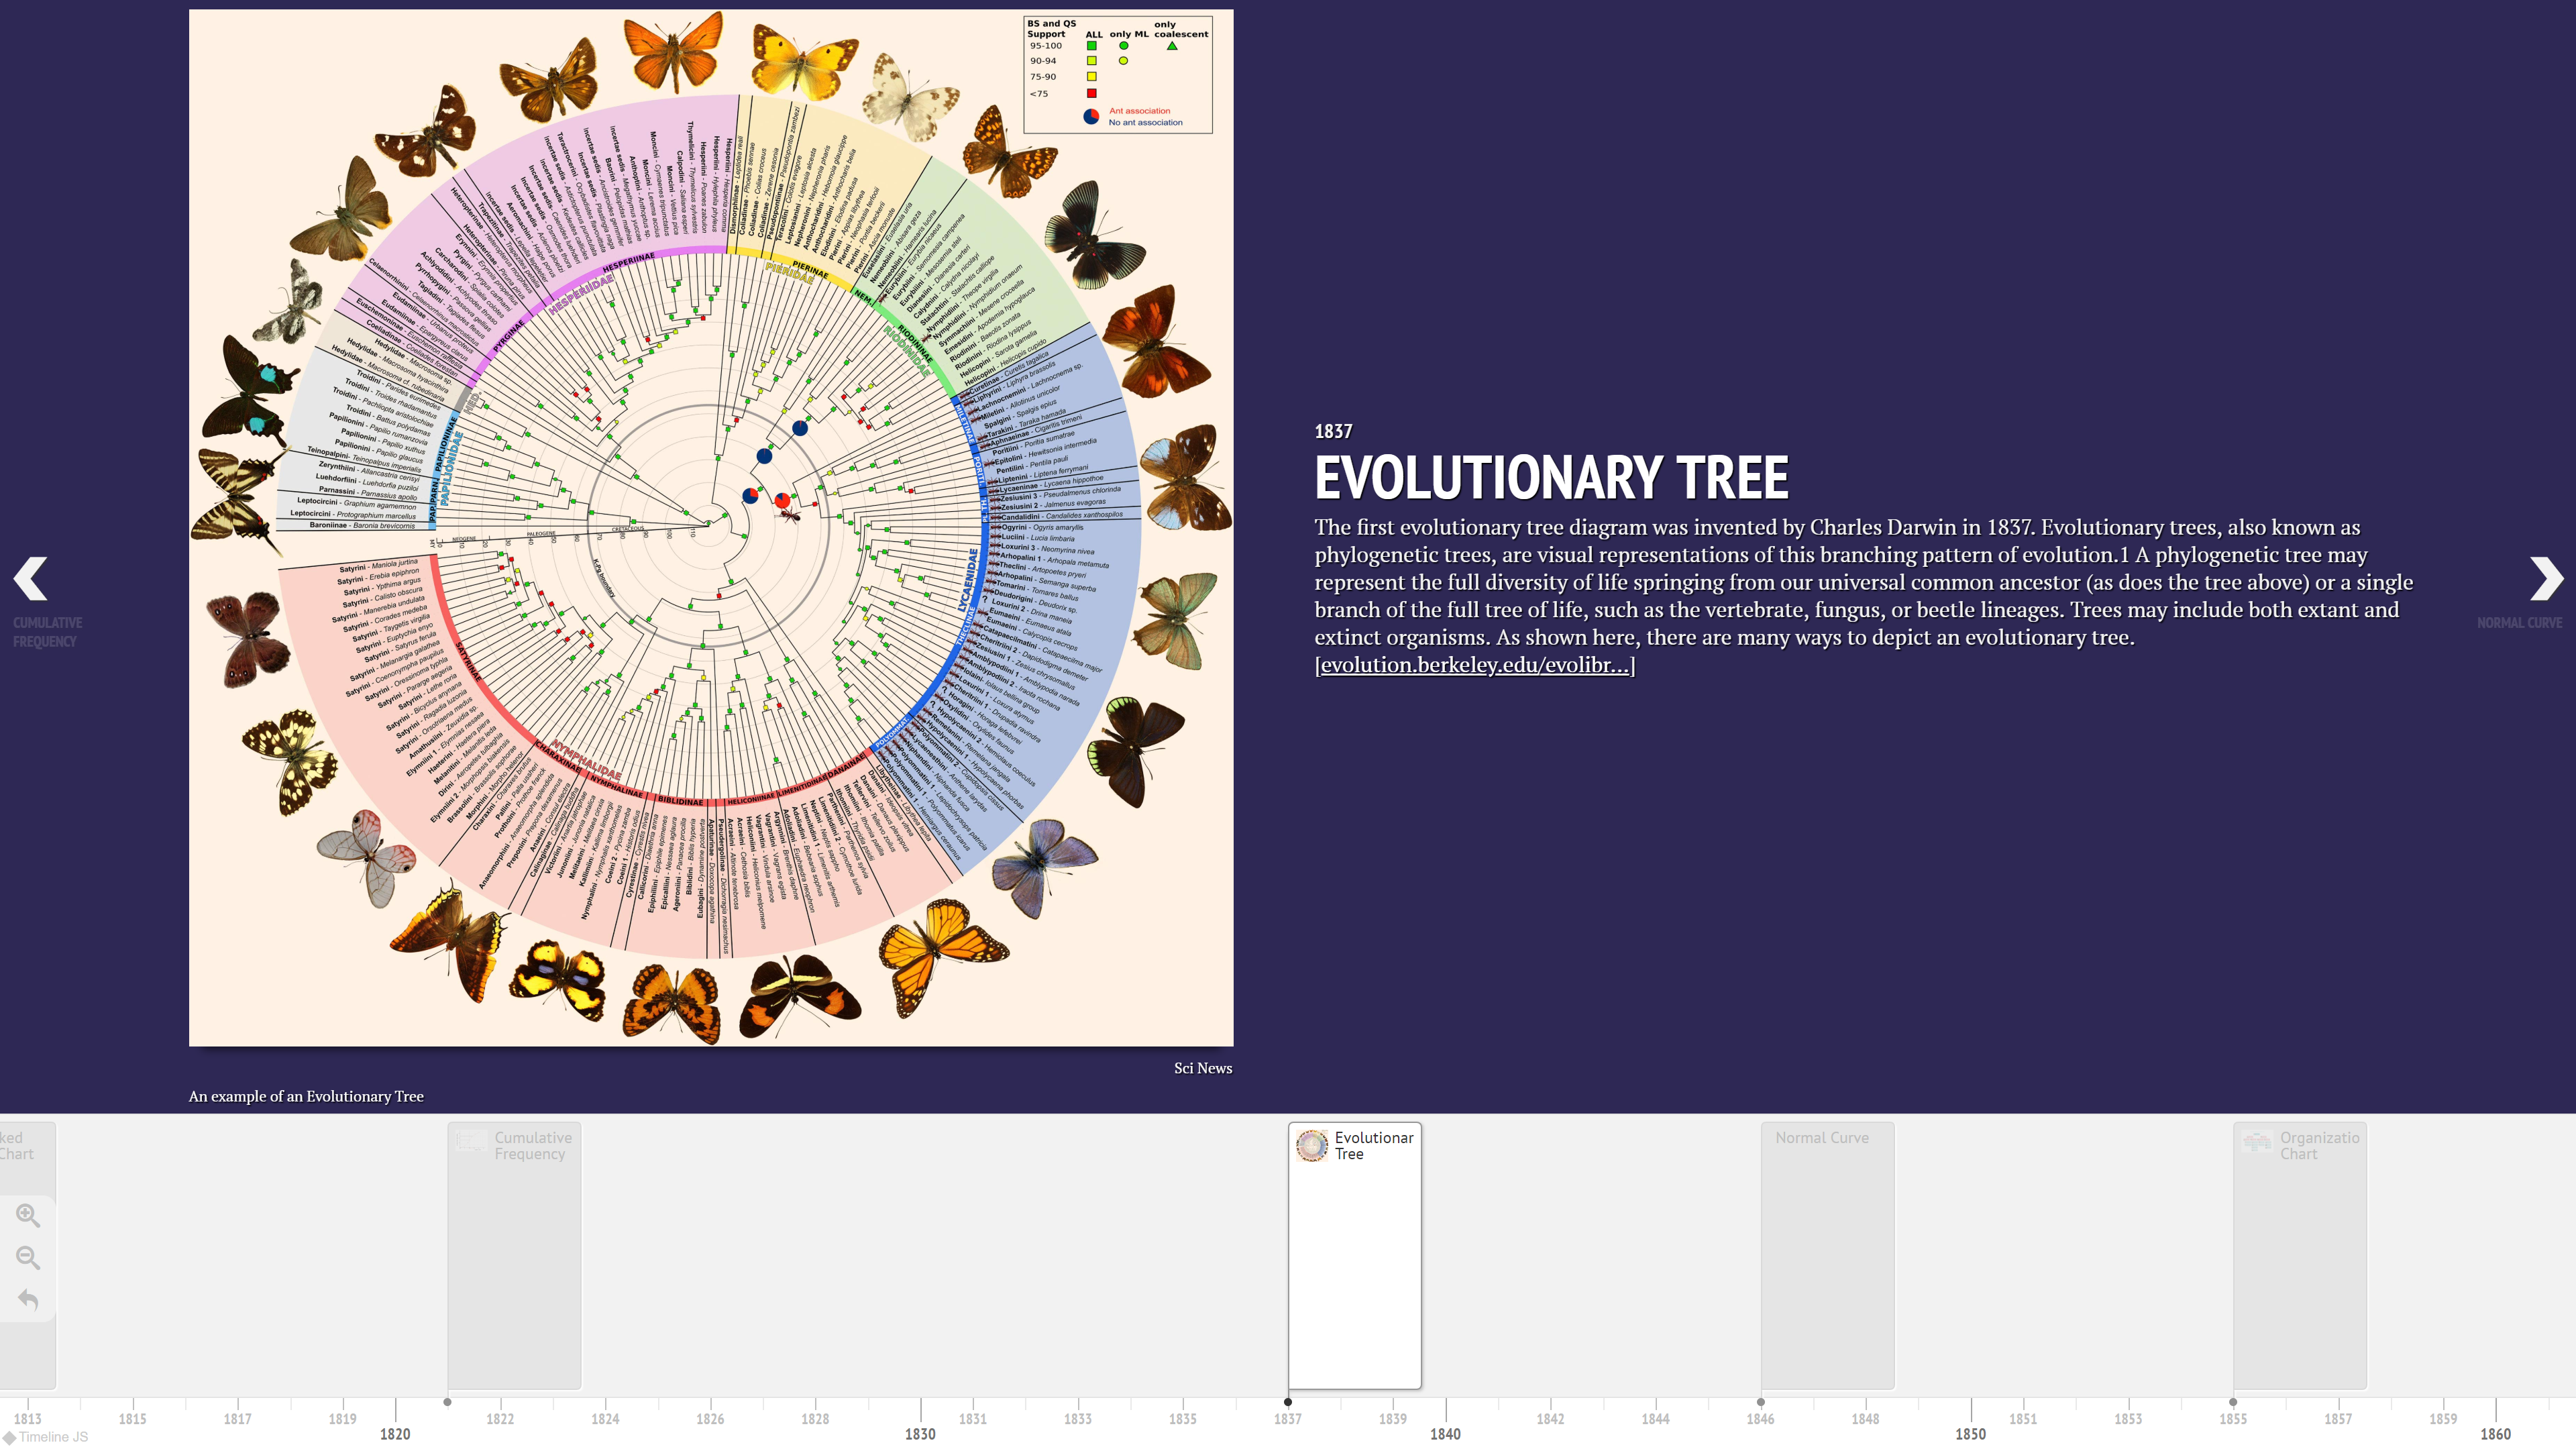2576x1449 pixels.
Task: Click the marker under the Evolutionary Tree card
Action: tap(1288, 1402)
